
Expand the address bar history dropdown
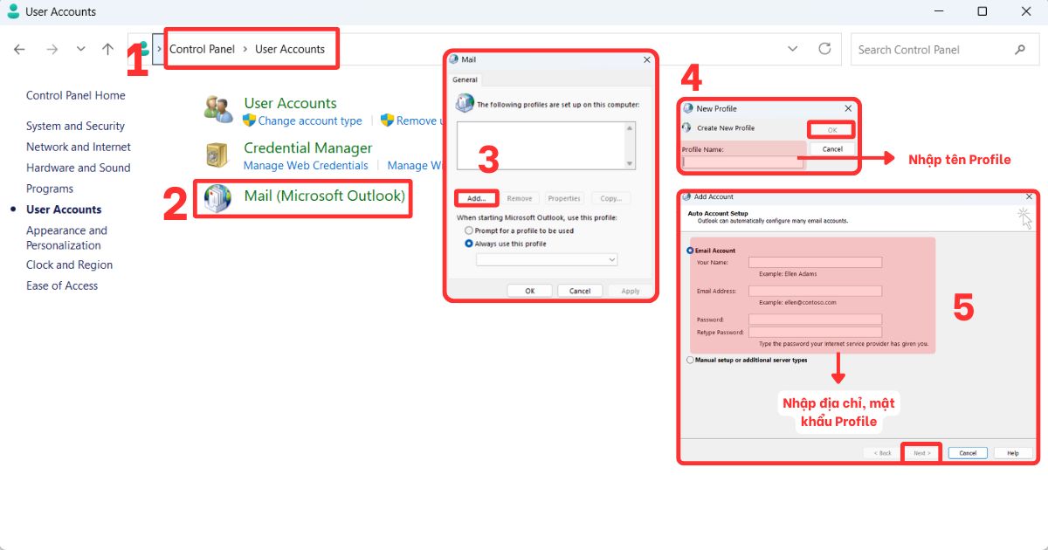point(793,49)
